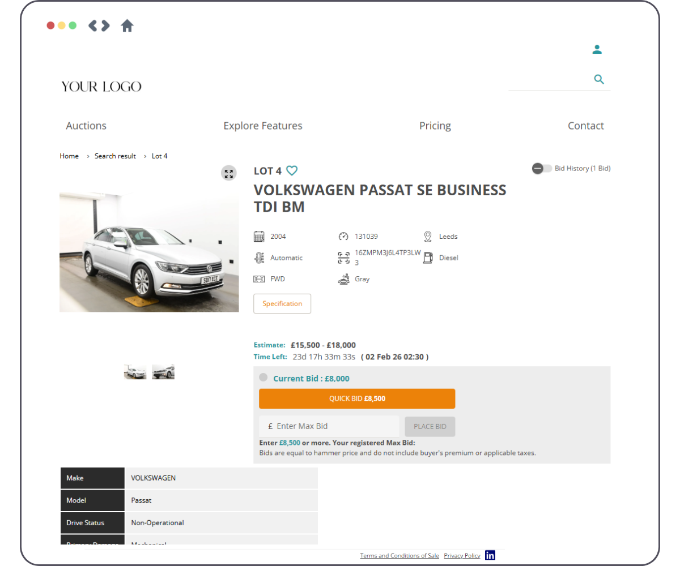Open the Pricing page
680x566 pixels.
click(435, 126)
